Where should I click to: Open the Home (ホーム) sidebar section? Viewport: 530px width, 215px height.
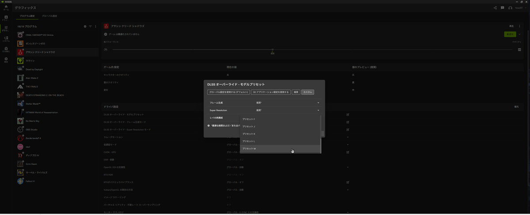pos(6,8)
